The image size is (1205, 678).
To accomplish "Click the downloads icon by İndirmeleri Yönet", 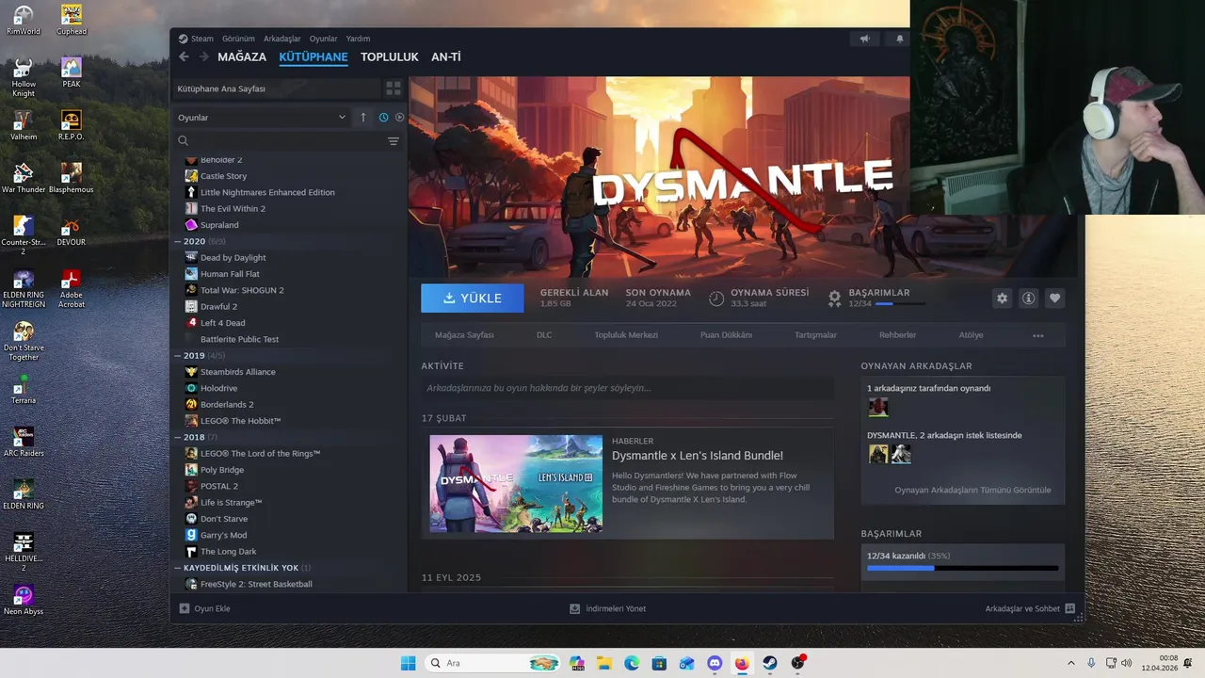I will pos(574,608).
